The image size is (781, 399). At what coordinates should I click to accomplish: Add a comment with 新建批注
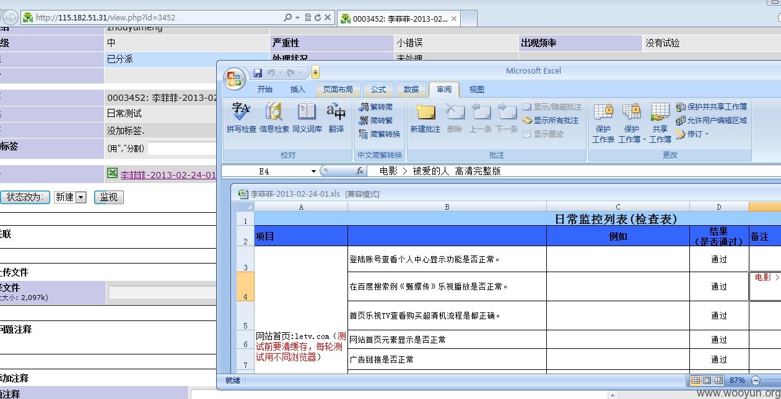tap(425, 118)
